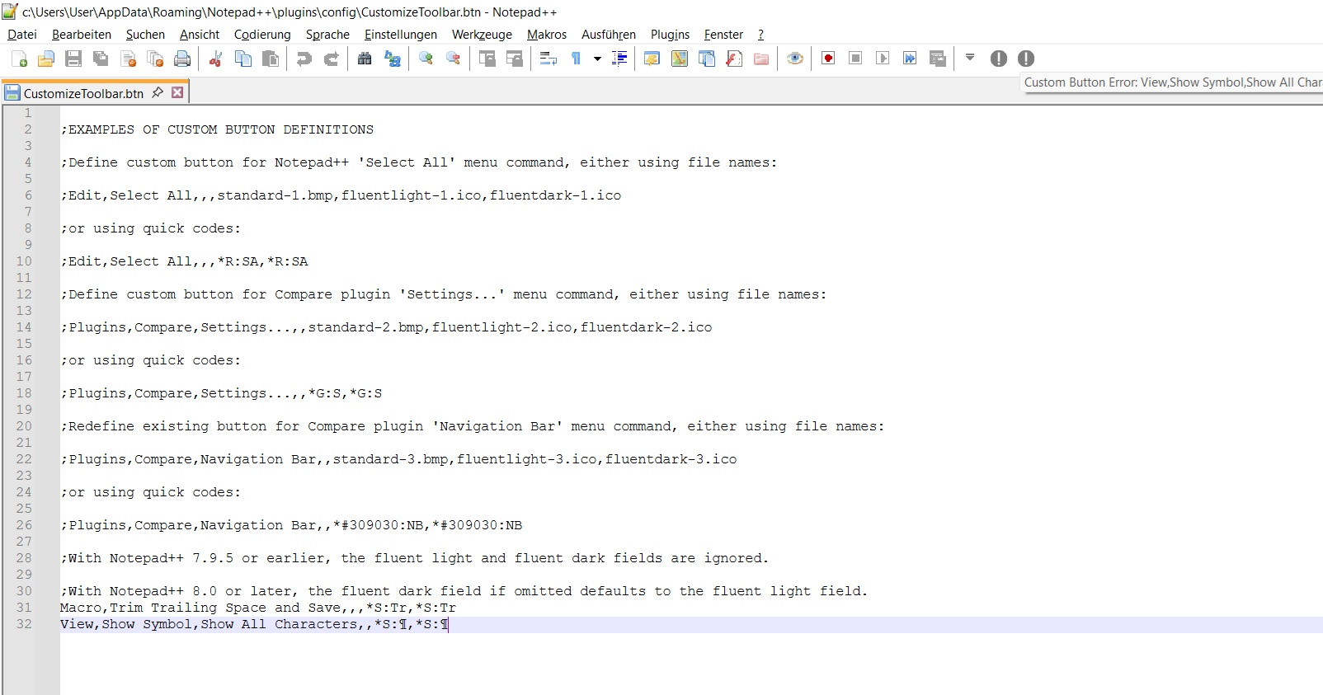The height and width of the screenshot is (695, 1323).
Task: Open the Makros menu
Action: tap(547, 35)
